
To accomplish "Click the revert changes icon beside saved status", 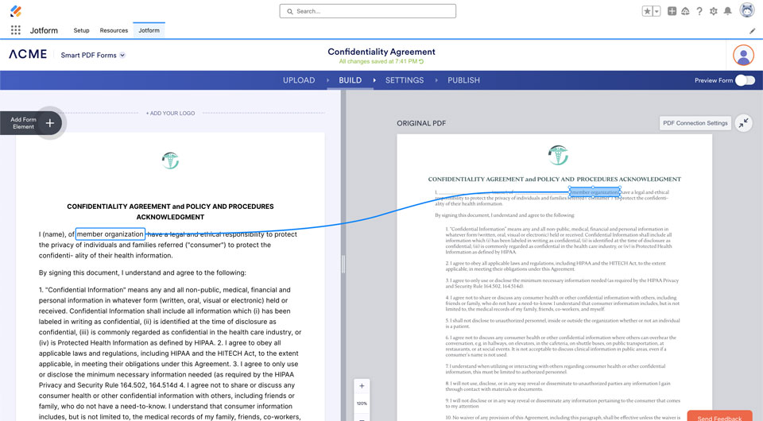I will pyautogui.click(x=421, y=61).
